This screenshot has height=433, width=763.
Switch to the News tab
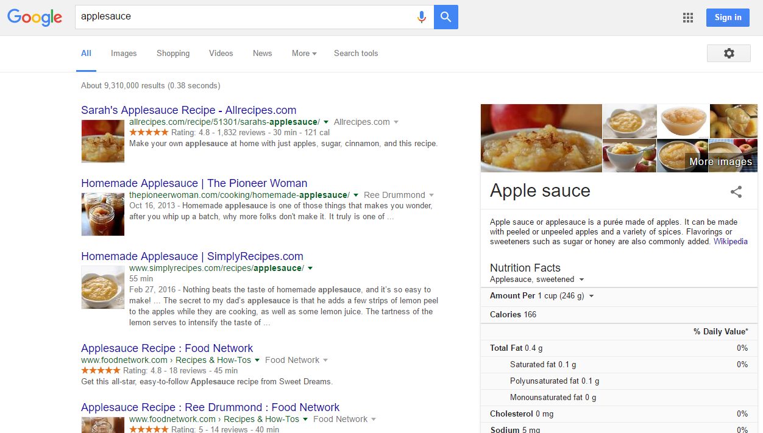pos(263,54)
